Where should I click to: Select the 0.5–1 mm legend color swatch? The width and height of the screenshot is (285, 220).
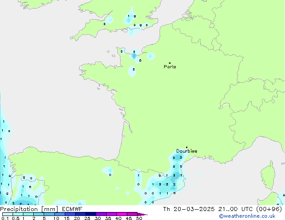click(x=18, y=214)
